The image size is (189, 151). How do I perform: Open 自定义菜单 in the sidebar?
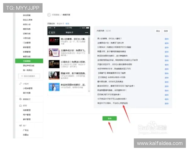(28, 20)
